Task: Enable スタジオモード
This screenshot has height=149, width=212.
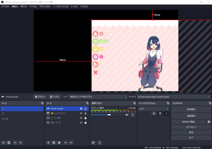Action: point(191,127)
